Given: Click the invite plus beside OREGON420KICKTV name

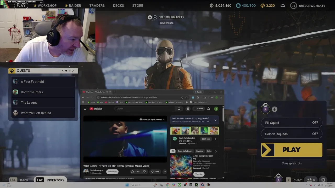Looking at the screenshot, I should [155, 17].
